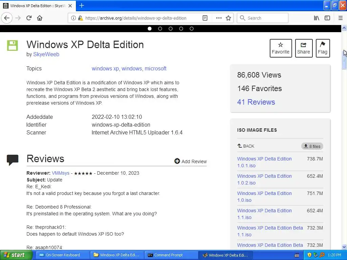Click the 1:20 PM system clock
The image size is (347, 260).
pos(334,255)
